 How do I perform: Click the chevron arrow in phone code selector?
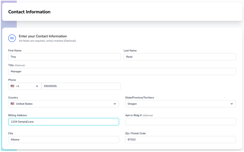click(x=37, y=86)
